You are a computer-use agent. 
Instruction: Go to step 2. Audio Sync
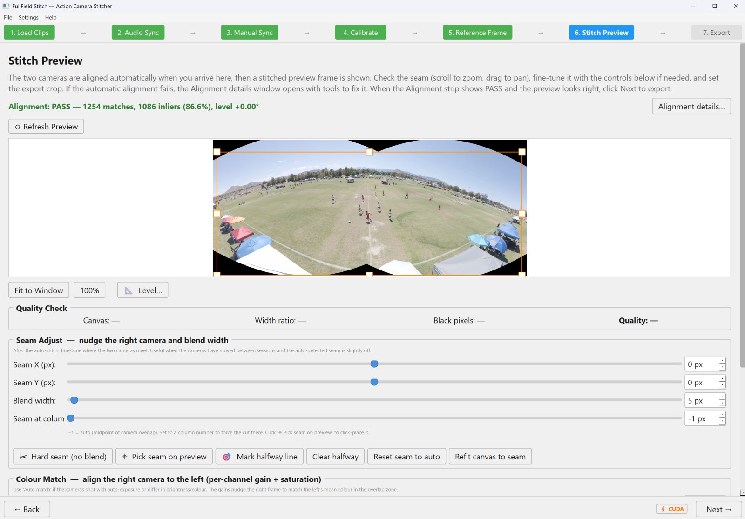(138, 33)
